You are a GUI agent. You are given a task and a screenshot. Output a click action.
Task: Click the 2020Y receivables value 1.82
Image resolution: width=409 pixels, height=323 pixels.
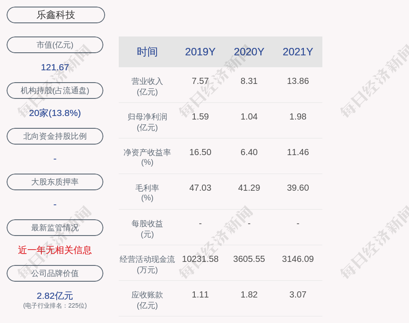pyautogui.click(x=249, y=294)
